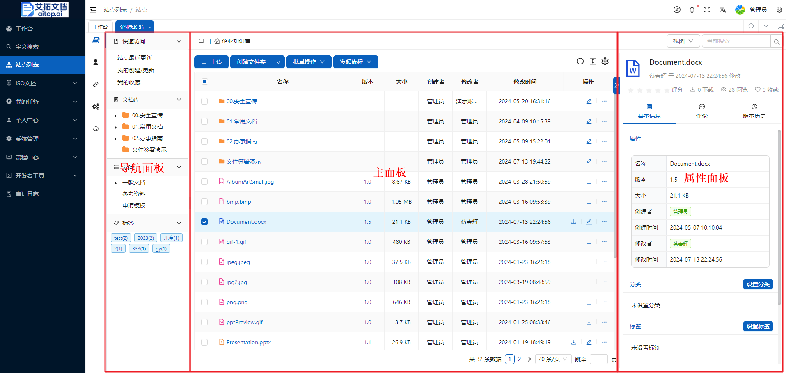The width and height of the screenshot is (786, 373).
Task: Toggle fullscreen mode icon in header
Action: click(707, 10)
